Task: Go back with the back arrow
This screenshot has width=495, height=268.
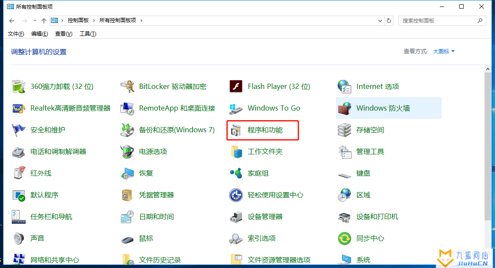Action: 12,20
